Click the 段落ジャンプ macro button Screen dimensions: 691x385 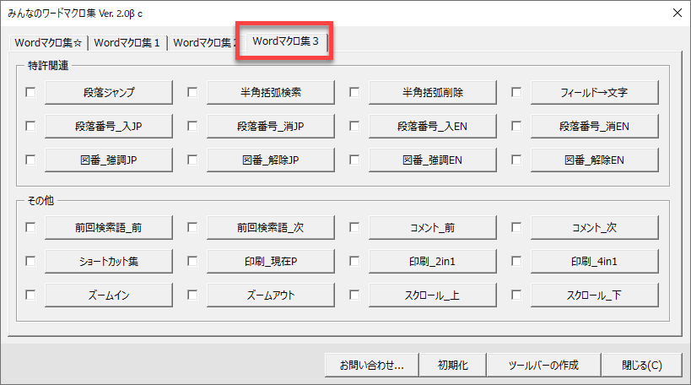click(x=109, y=91)
